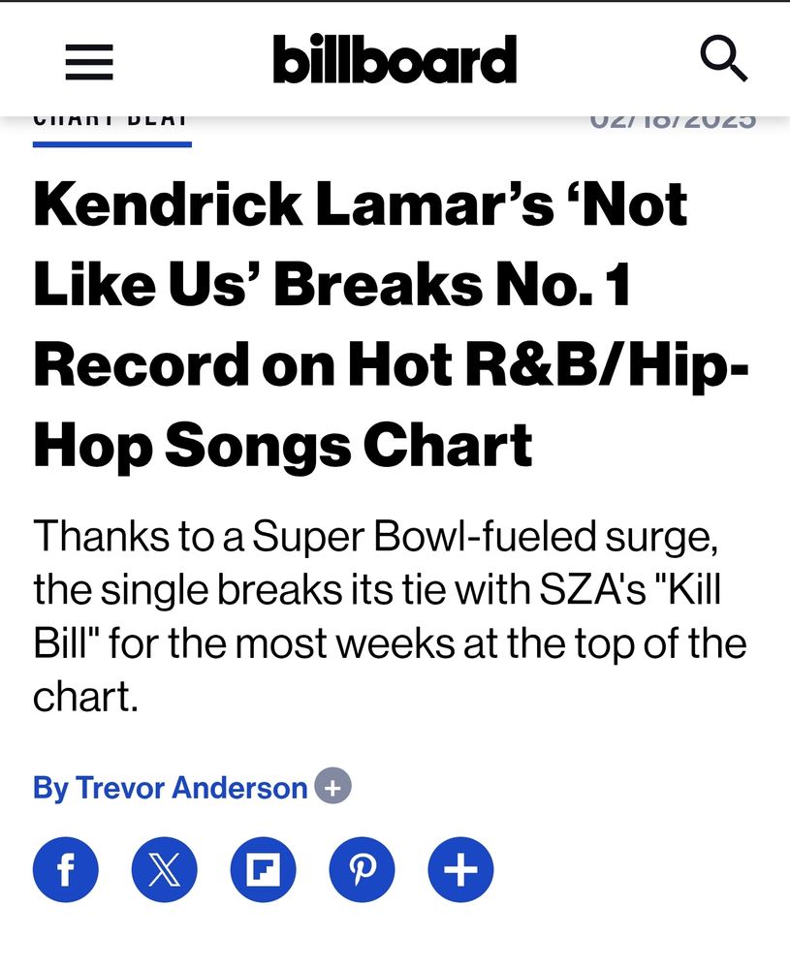Select "Kendrick Lamar's" in the headline
This screenshot has height=969, width=790.
tap(295, 204)
